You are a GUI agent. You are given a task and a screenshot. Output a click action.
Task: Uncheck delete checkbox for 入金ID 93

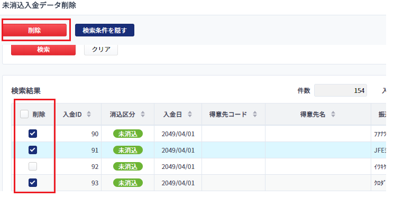[33, 183]
